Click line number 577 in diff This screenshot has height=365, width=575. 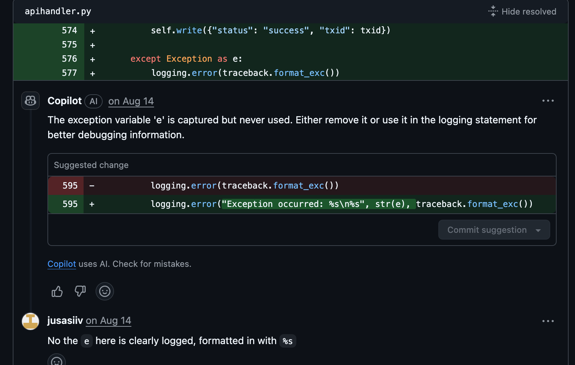[x=69, y=73]
